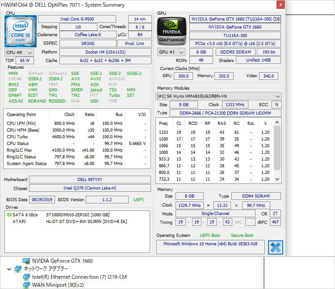Click the Socket H4 (LGA1151) platform field
The width and height of the screenshot is (335, 289).
[105, 52]
